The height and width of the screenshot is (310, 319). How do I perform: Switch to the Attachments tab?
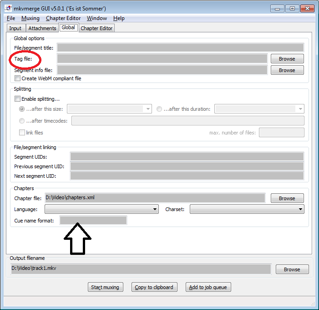click(x=42, y=28)
